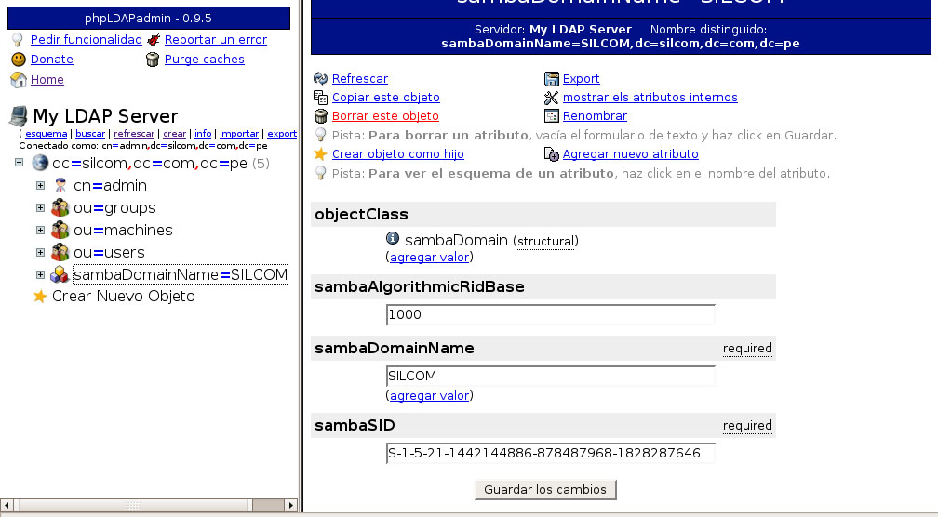
Task: Click the sambaAlgorithmicRidBase value field
Action: [550, 314]
